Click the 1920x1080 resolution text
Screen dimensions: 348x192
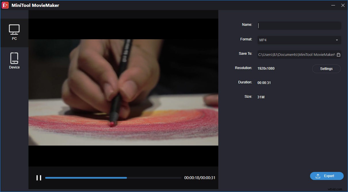266,68
